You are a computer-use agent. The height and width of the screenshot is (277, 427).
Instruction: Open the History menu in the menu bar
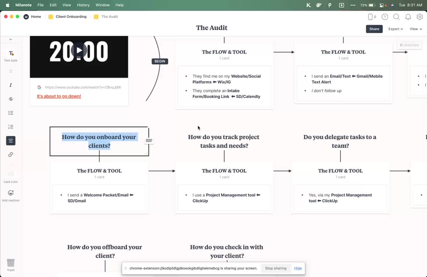tap(83, 5)
